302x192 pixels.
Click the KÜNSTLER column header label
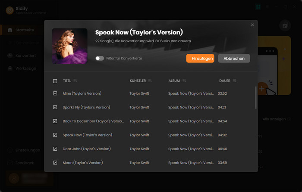pyautogui.click(x=138, y=81)
